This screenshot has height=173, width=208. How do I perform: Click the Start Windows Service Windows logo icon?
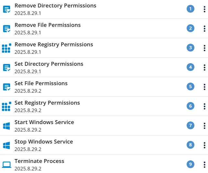click(x=6, y=126)
